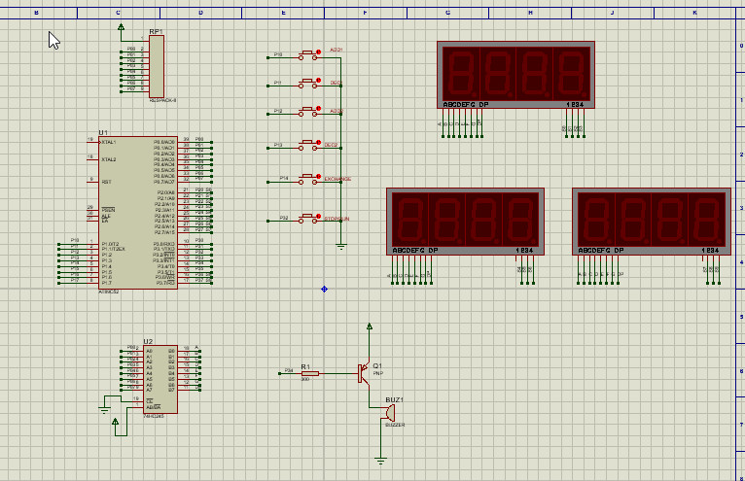This screenshot has height=481, width=745.
Task: Click the XTAL2 pin label on U1
Action: pos(108,159)
